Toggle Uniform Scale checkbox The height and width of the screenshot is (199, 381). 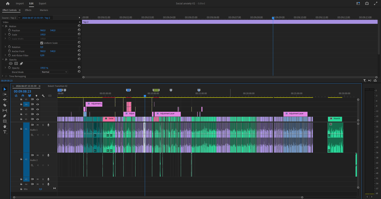pos(42,43)
